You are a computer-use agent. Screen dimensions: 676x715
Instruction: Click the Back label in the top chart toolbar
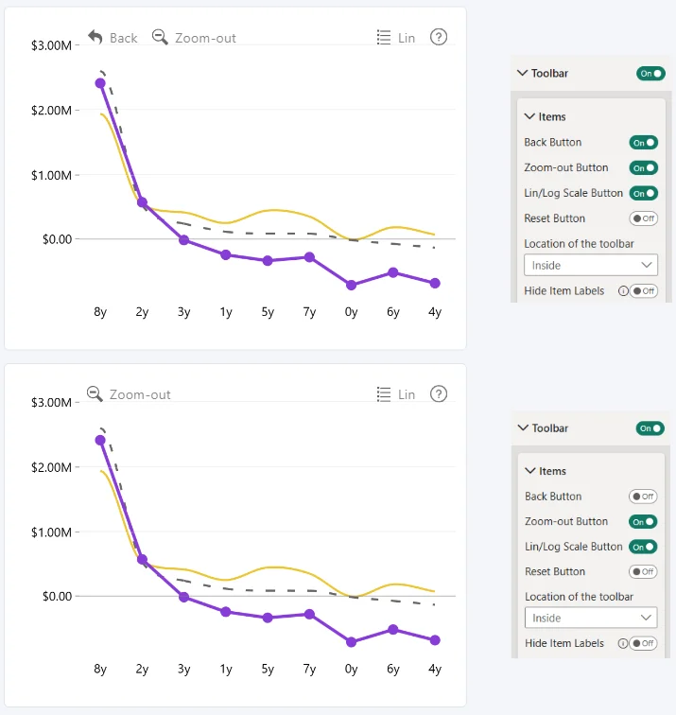(123, 38)
